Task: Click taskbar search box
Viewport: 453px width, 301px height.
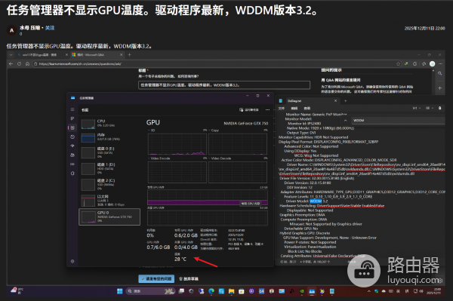Action: click(150, 291)
